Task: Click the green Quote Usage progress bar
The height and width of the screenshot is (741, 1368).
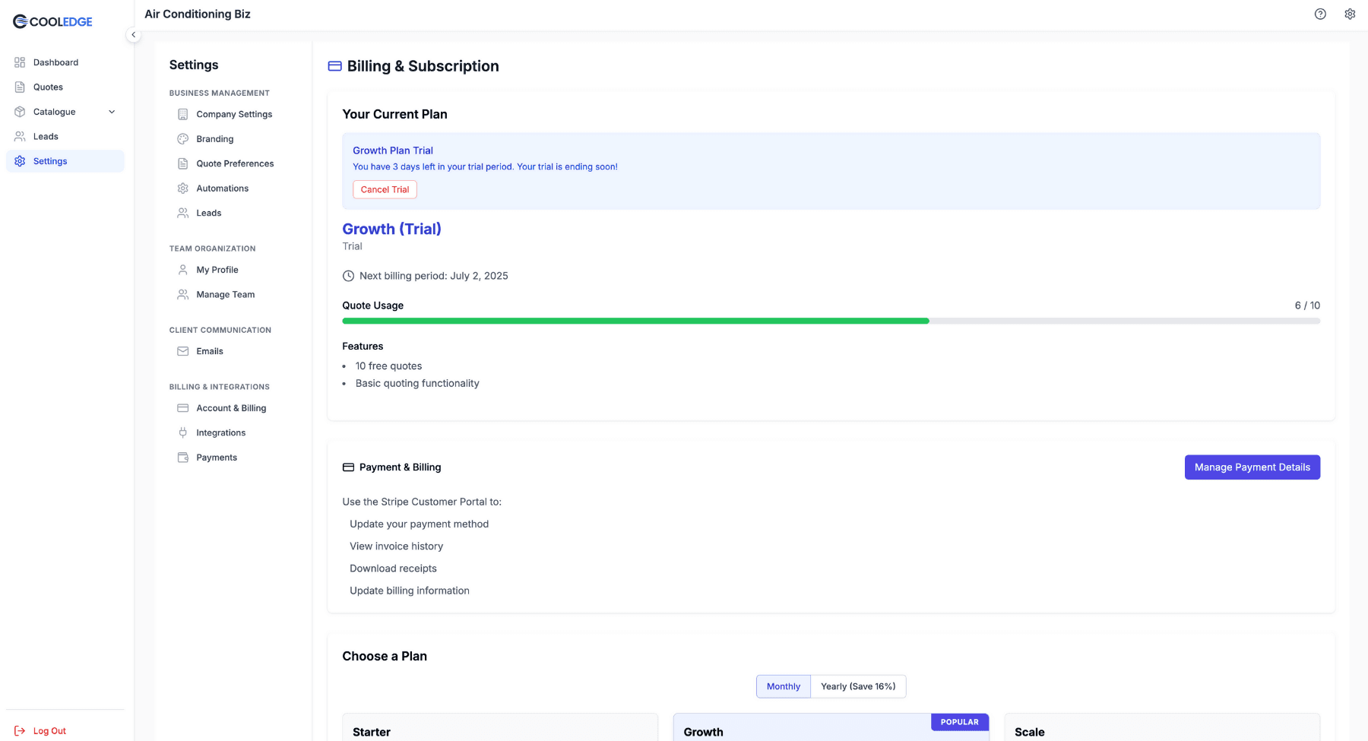Action: click(x=635, y=321)
